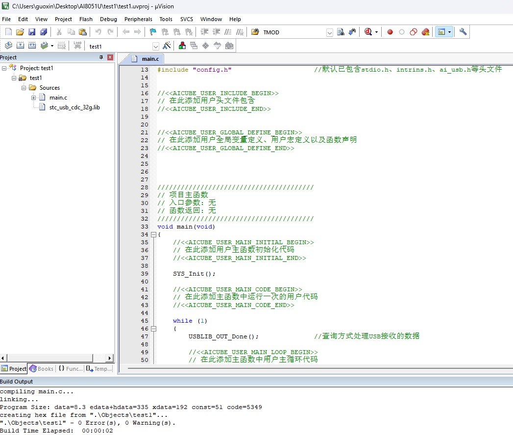This screenshot has width=513, height=435.
Task: Save the current file with the floppy icon
Action: pyautogui.click(x=32, y=32)
